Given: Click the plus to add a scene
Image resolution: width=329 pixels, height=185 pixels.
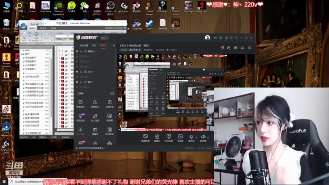Looking at the screenshot, I should pyautogui.click(x=114, y=45).
